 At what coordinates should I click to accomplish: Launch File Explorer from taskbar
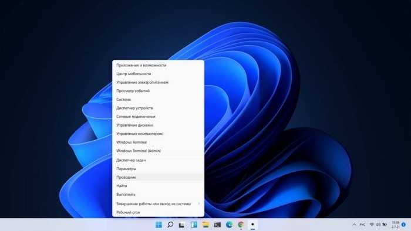206,225
